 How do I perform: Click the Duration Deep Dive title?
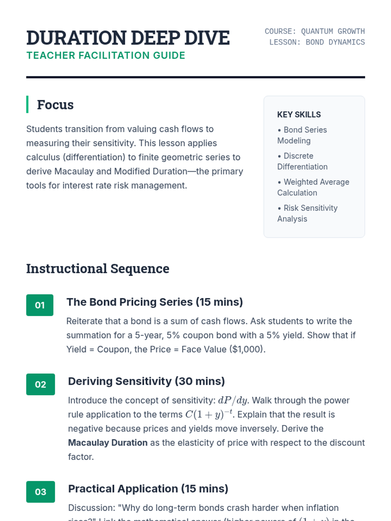coord(128,38)
